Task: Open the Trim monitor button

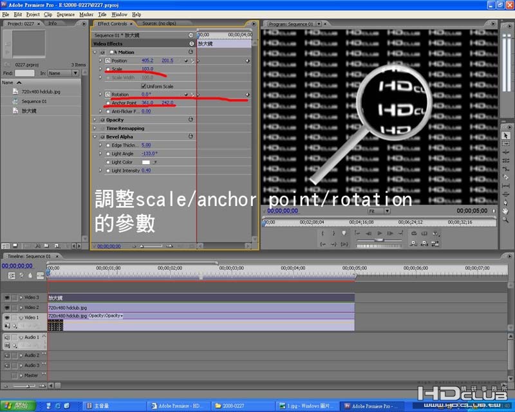Action: coord(435,243)
